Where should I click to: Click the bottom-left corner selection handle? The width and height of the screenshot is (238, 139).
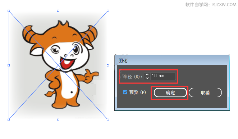coord(9,120)
